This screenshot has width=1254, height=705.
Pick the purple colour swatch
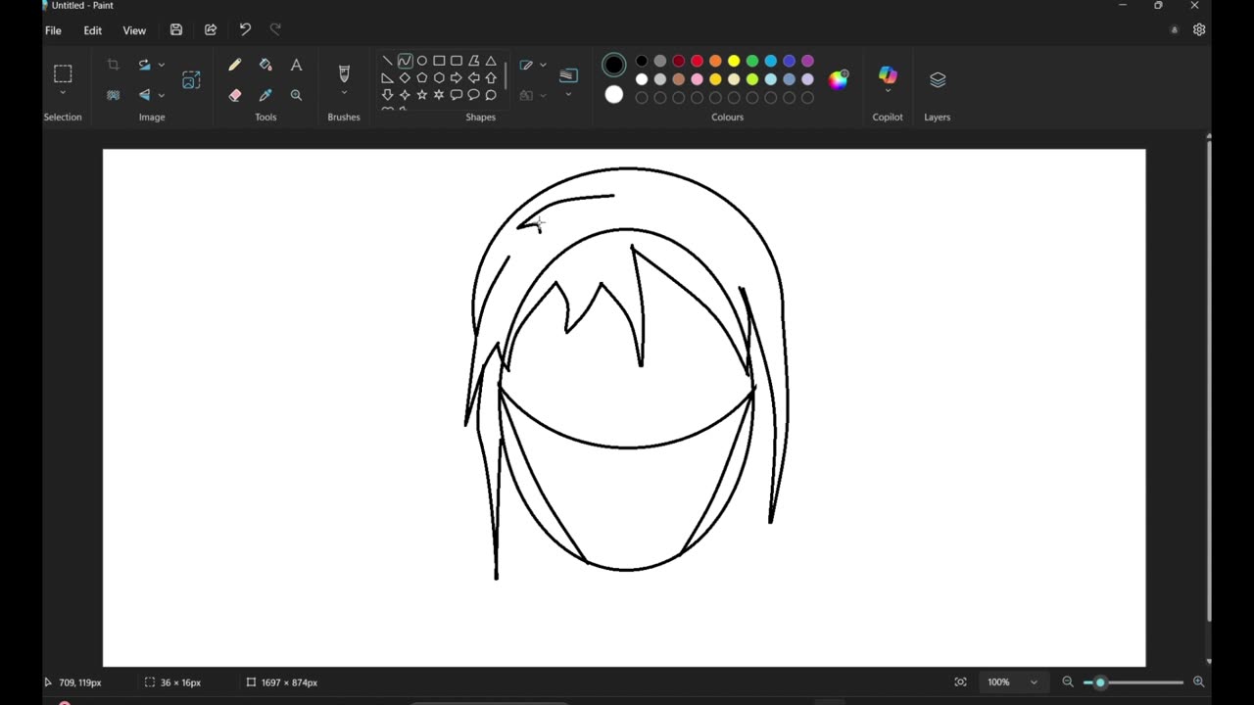[808, 61]
